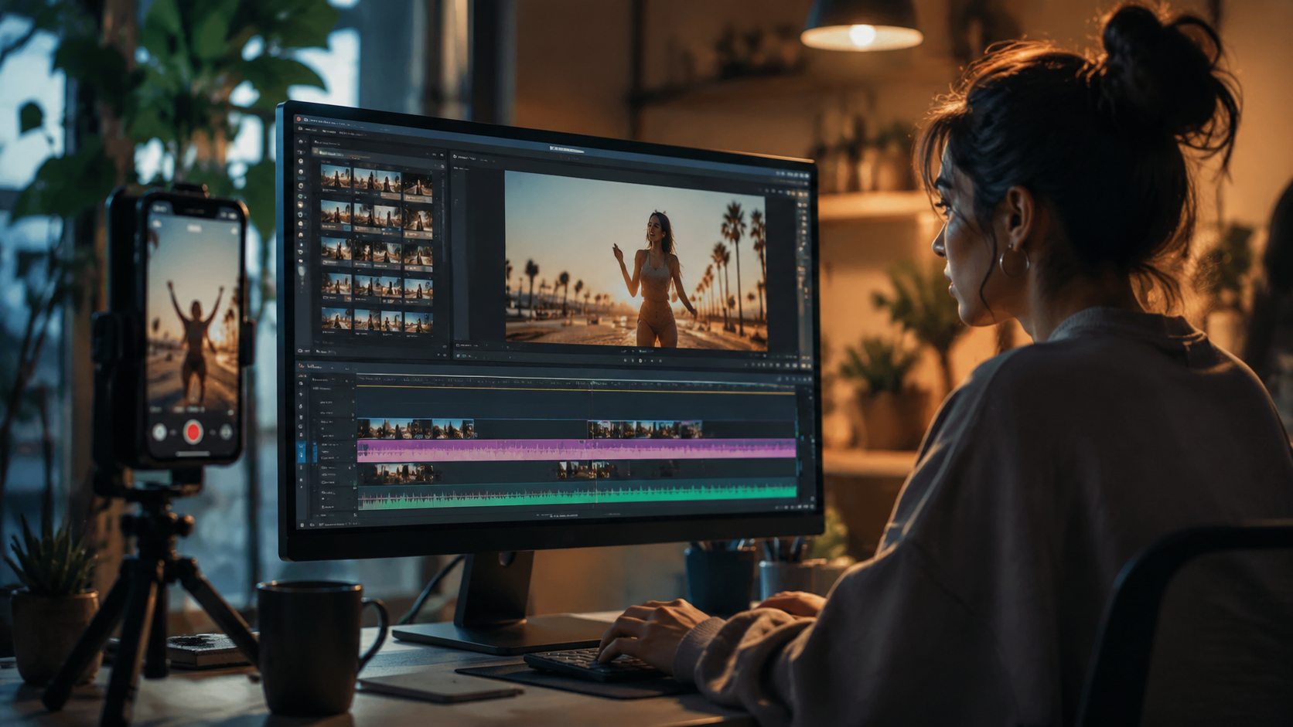Select the purple audio waveform clip in timeline
The width and height of the screenshot is (1293, 727).
(577, 450)
